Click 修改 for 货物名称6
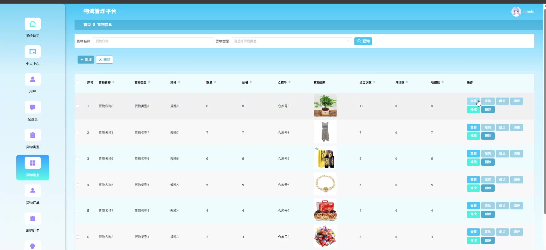Viewport: 546px width, 250px height. [x=473, y=162]
